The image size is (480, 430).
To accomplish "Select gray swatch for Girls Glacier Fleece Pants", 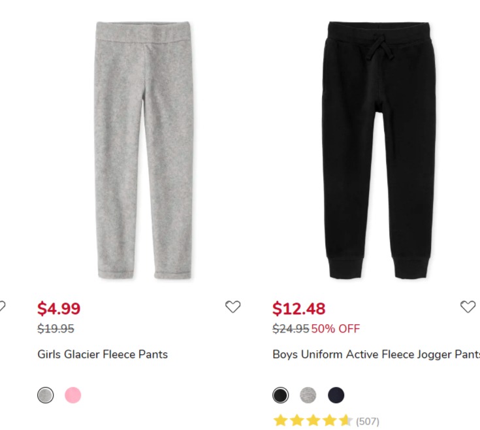I will pos(45,395).
